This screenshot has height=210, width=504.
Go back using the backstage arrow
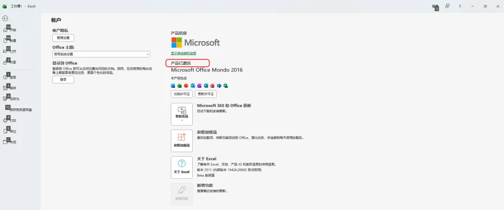click(x=5, y=18)
